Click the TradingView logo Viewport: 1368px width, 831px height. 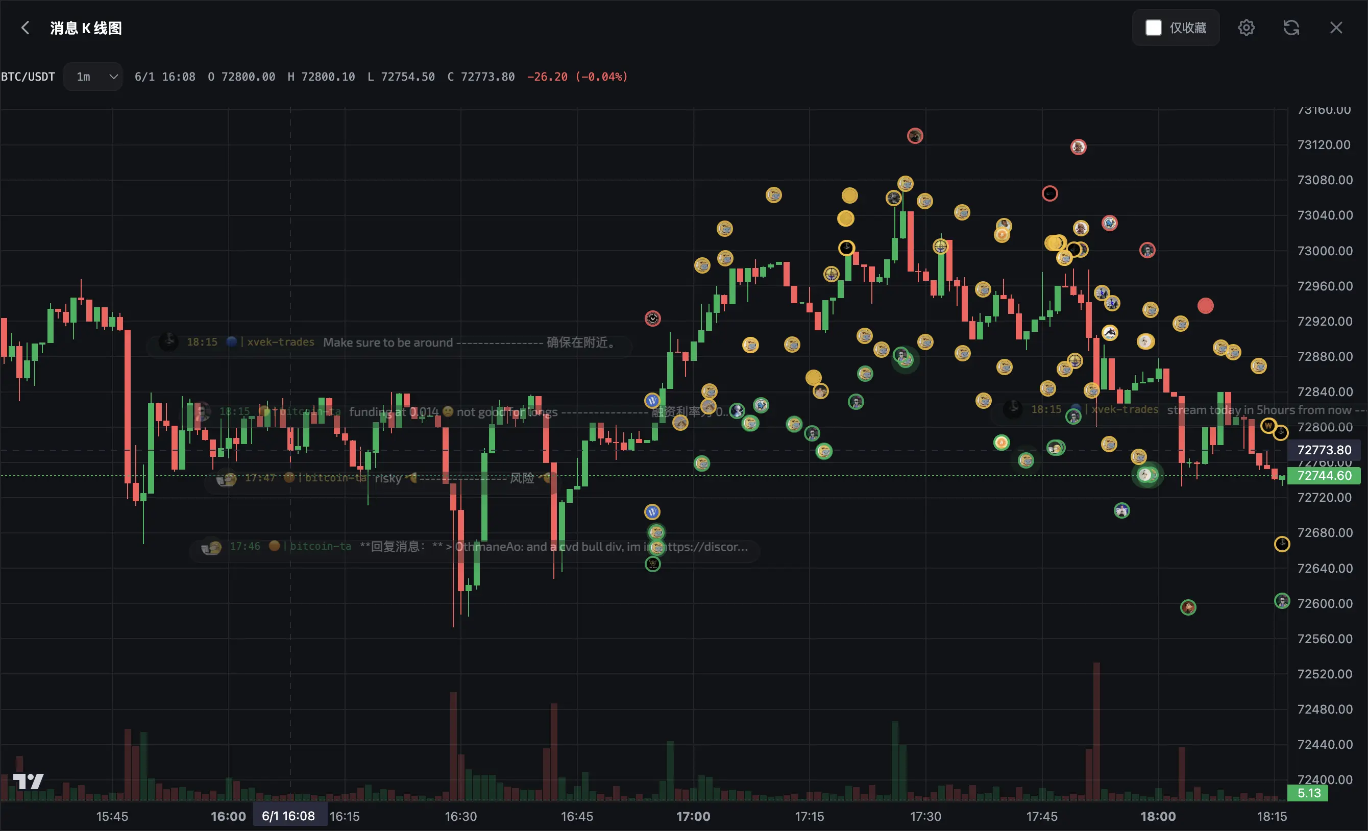click(28, 781)
